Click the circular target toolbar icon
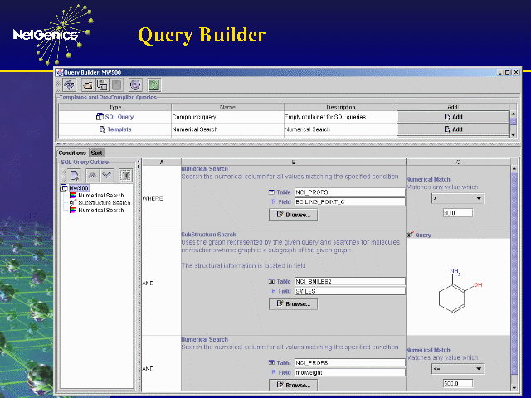 135,85
